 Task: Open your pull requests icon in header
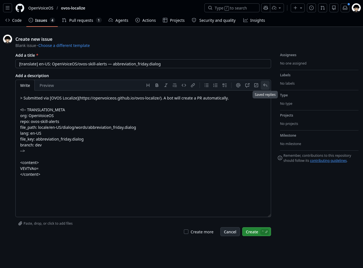coord(323,8)
